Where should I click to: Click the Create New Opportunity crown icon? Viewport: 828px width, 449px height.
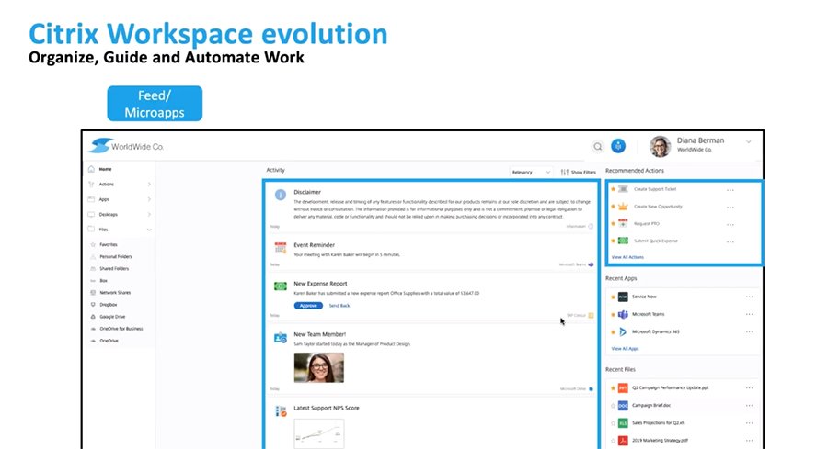[623, 207]
